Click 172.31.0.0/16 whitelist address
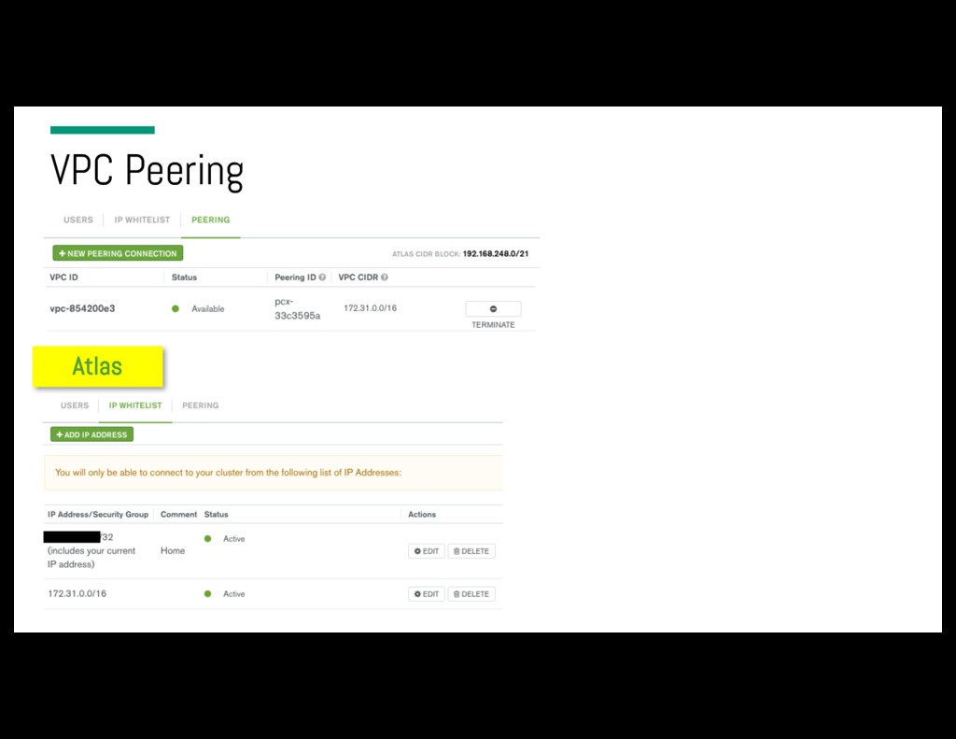The width and height of the screenshot is (956, 739). (77, 593)
